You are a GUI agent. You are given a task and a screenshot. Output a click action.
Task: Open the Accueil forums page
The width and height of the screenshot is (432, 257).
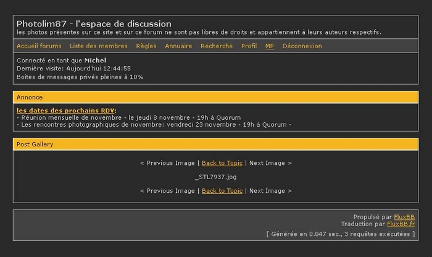click(x=39, y=46)
